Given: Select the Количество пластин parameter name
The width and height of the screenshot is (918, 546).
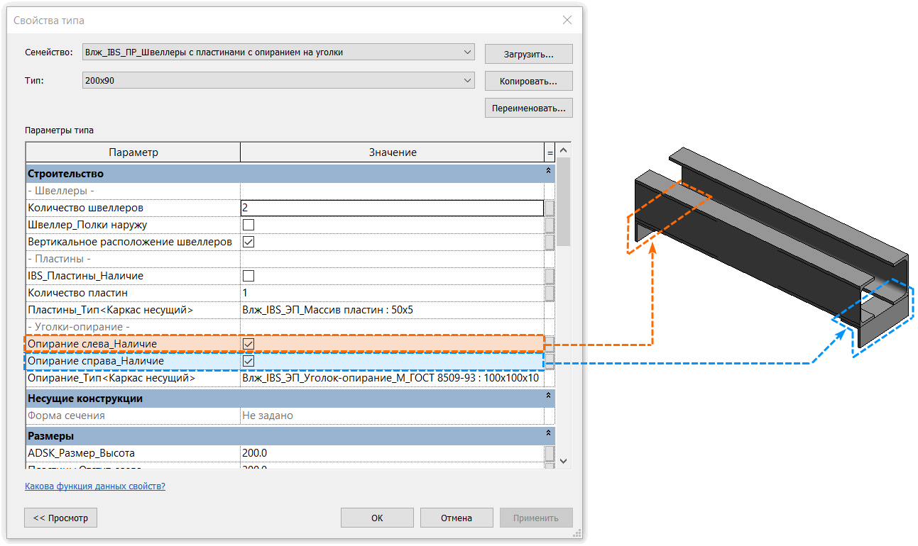Looking at the screenshot, I should pyautogui.click(x=78, y=293).
